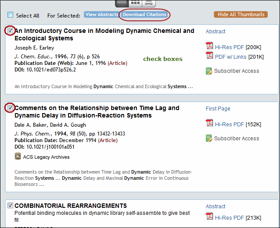The height and width of the screenshot is (228, 280).
Task: Click ACS Legacy Archives icon
Action: tap(18, 156)
